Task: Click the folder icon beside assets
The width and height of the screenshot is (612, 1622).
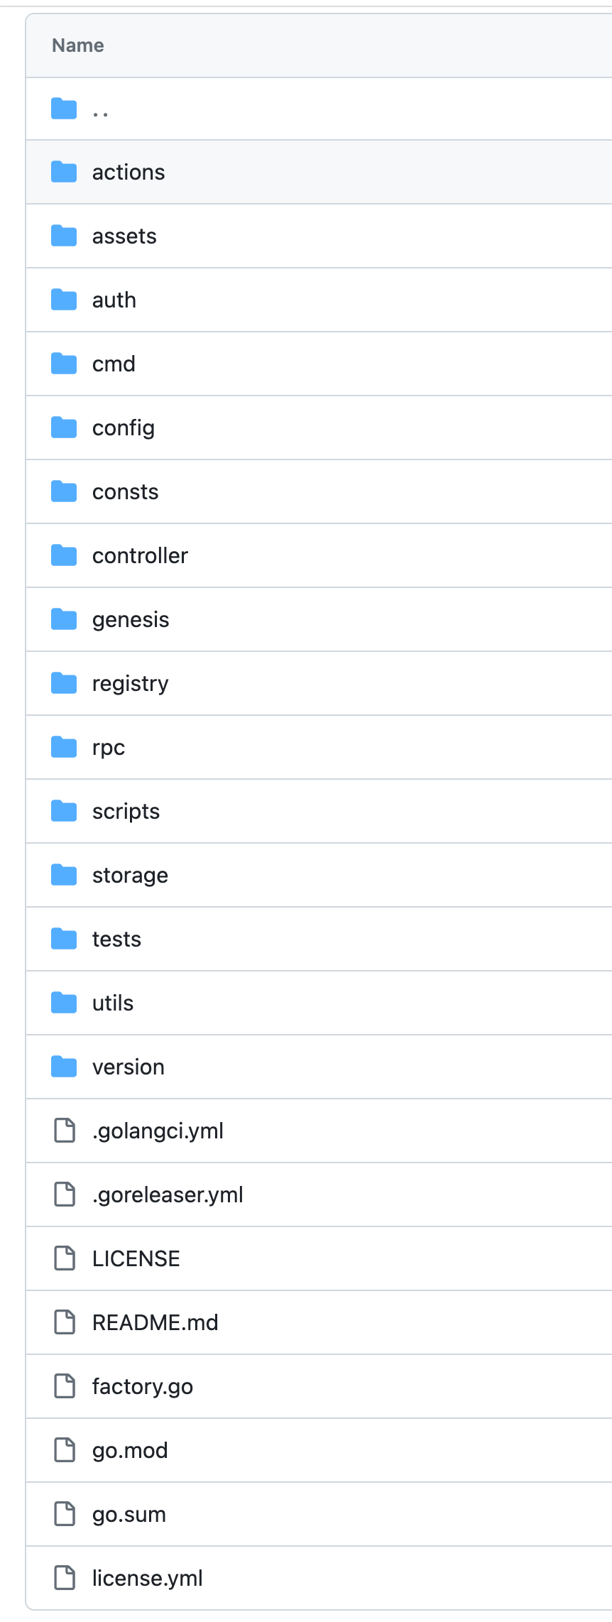Action: point(64,236)
